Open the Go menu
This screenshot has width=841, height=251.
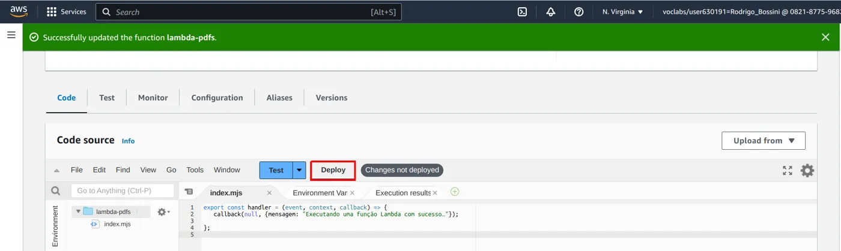coord(171,170)
